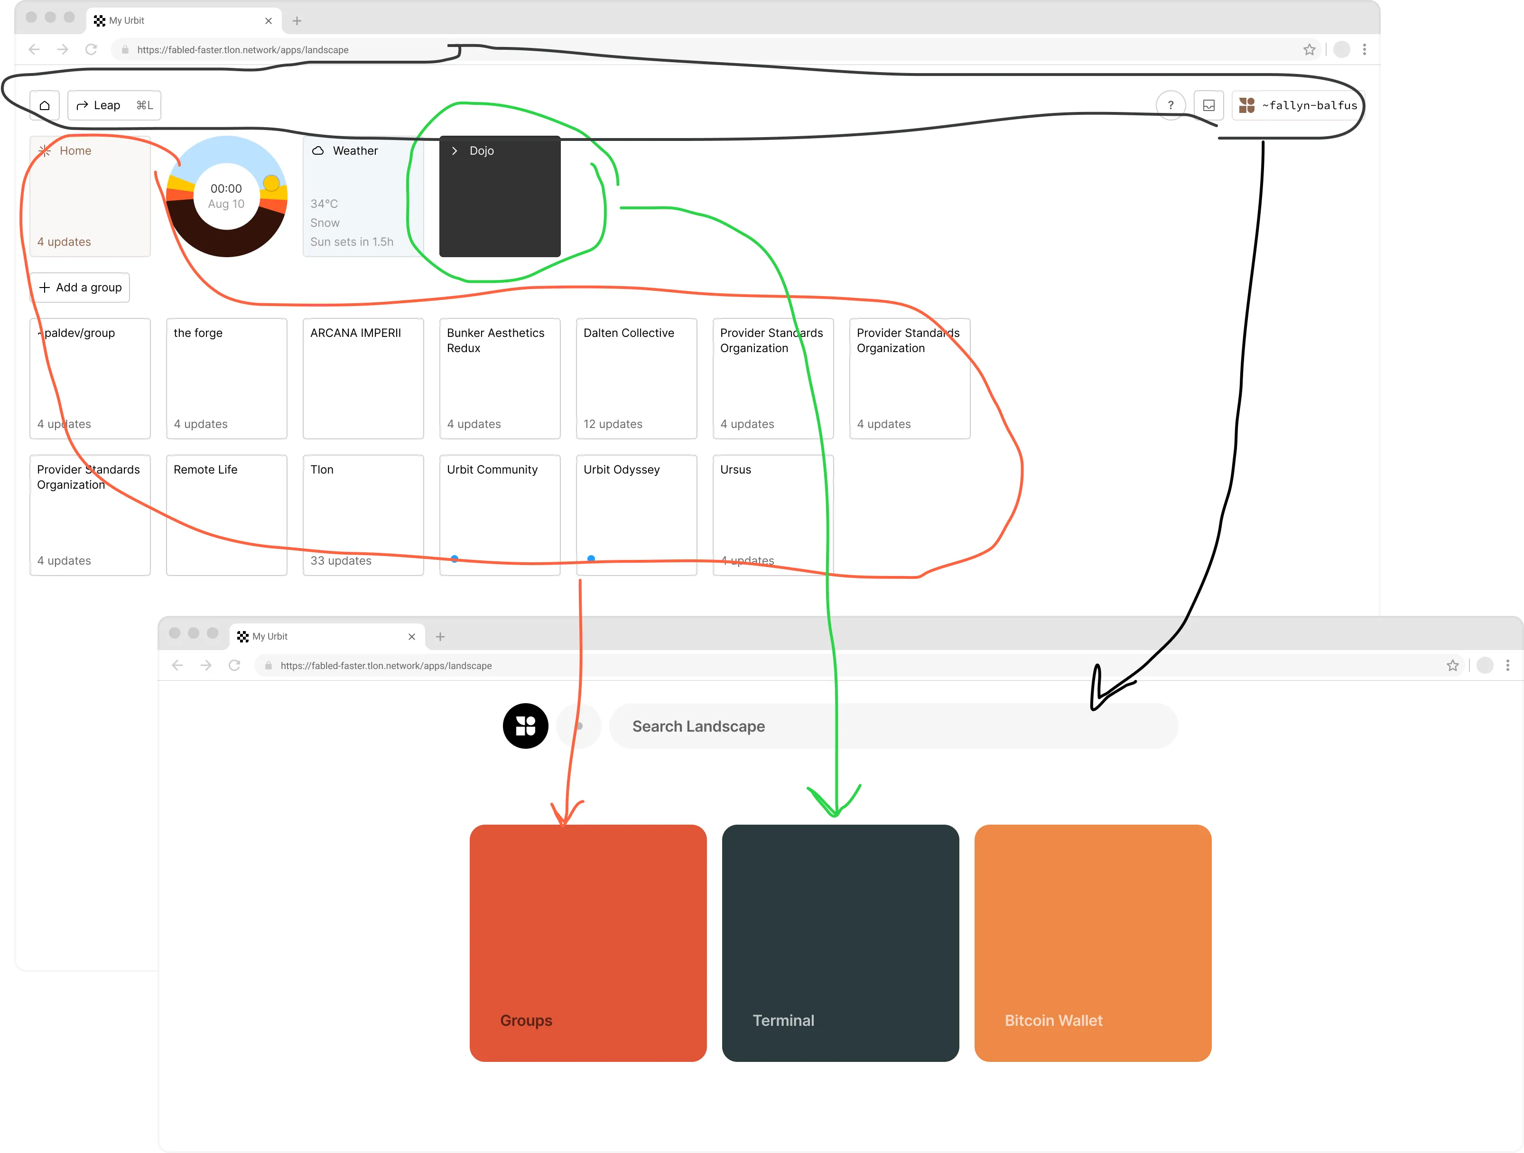Click the Home icon in the top toolbar
Screen dimensions: 1524x1153
[x=45, y=105]
